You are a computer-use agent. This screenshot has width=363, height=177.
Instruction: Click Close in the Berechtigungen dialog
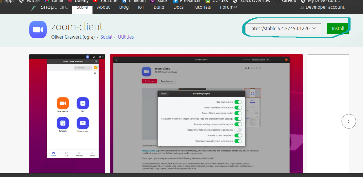point(164,93)
